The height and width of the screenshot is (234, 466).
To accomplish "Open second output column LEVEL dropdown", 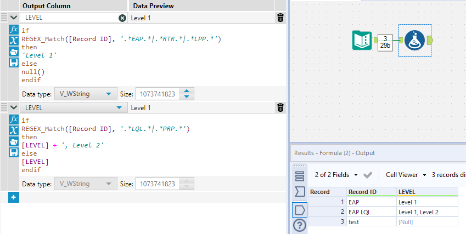I will click(119, 108).
